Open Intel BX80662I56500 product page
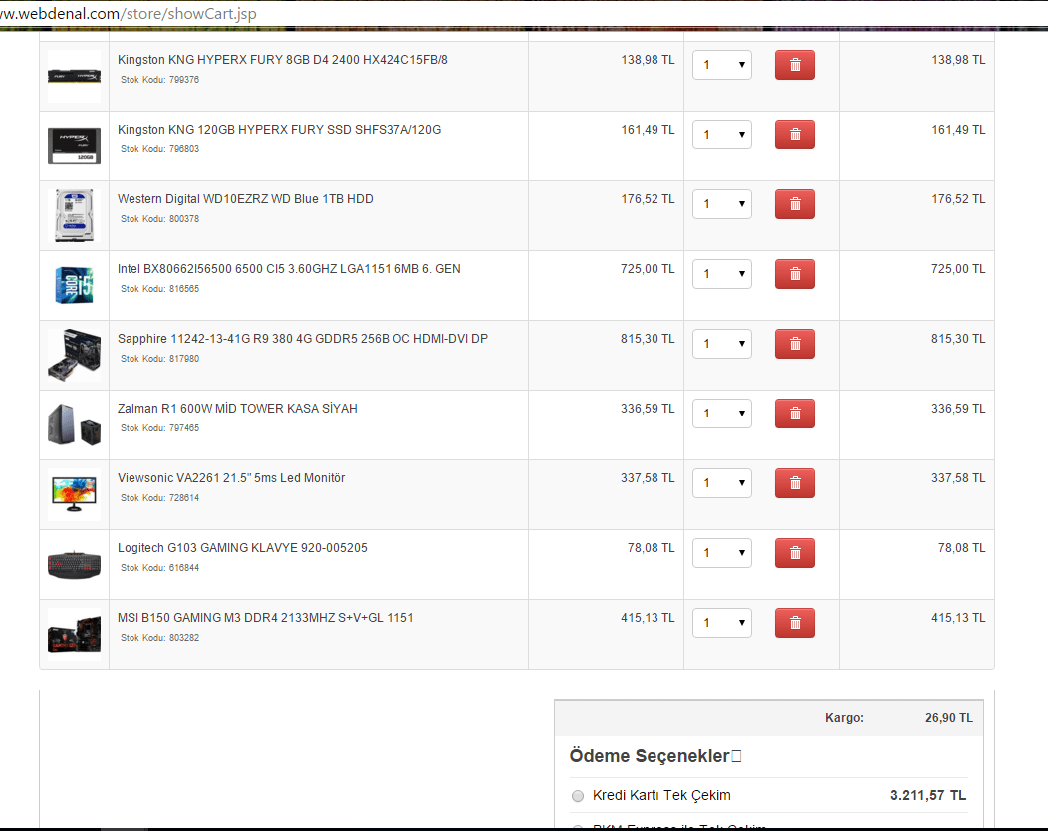1048x831 pixels. [289, 269]
